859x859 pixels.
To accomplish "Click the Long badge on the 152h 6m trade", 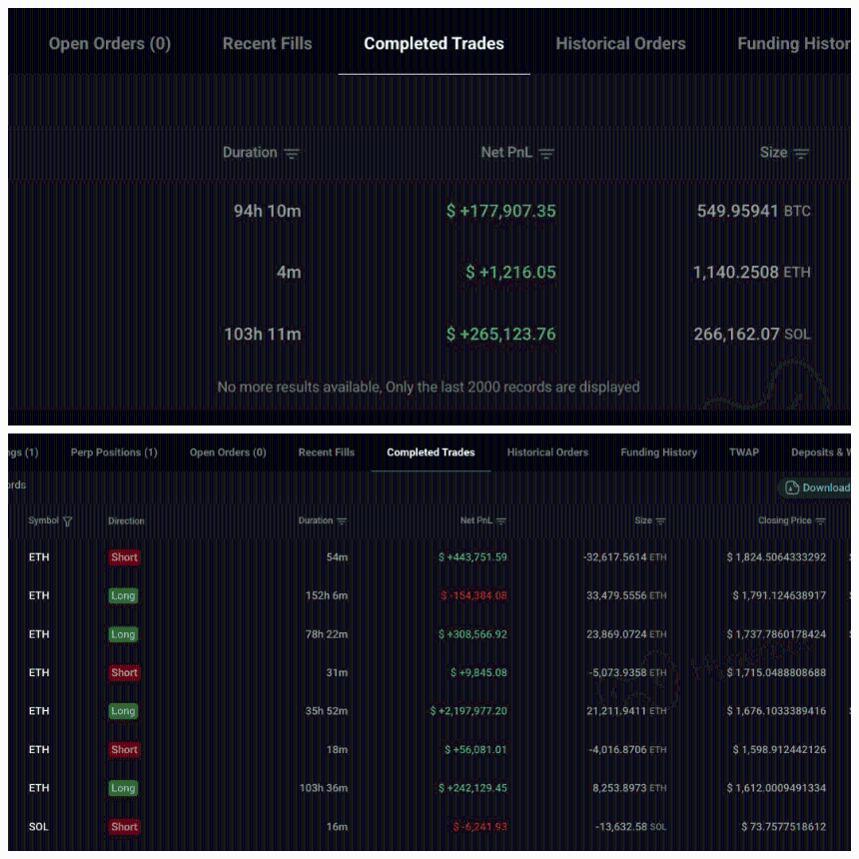I will pyautogui.click(x=123, y=595).
